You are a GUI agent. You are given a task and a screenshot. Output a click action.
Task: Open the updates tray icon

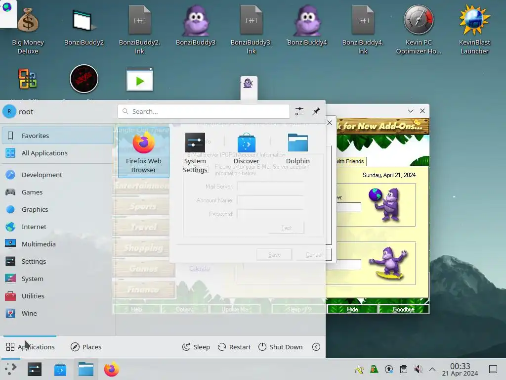tap(389, 369)
